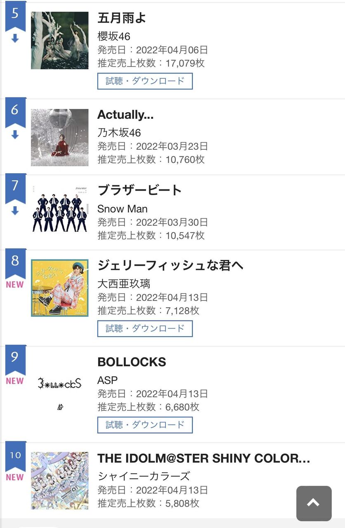Open the ジェリーフィッシュな君へ jacket image
This screenshot has height=528, width=345.
60,288
